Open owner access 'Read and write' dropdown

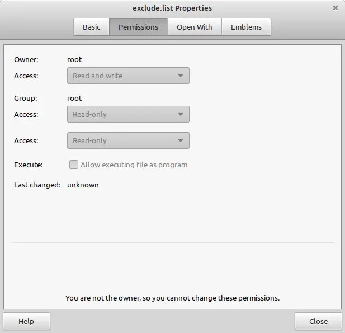(x=128, y=76)
